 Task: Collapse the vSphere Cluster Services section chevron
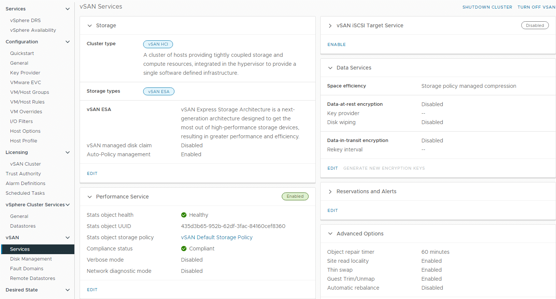tap(68, 205)
